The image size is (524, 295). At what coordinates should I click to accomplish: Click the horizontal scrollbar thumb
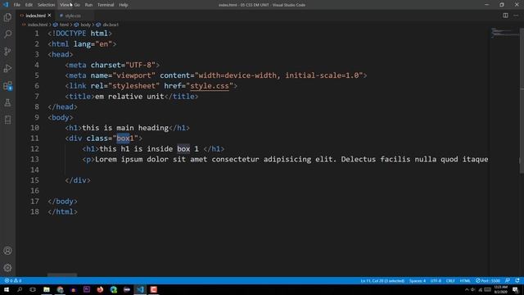(62, 275)
